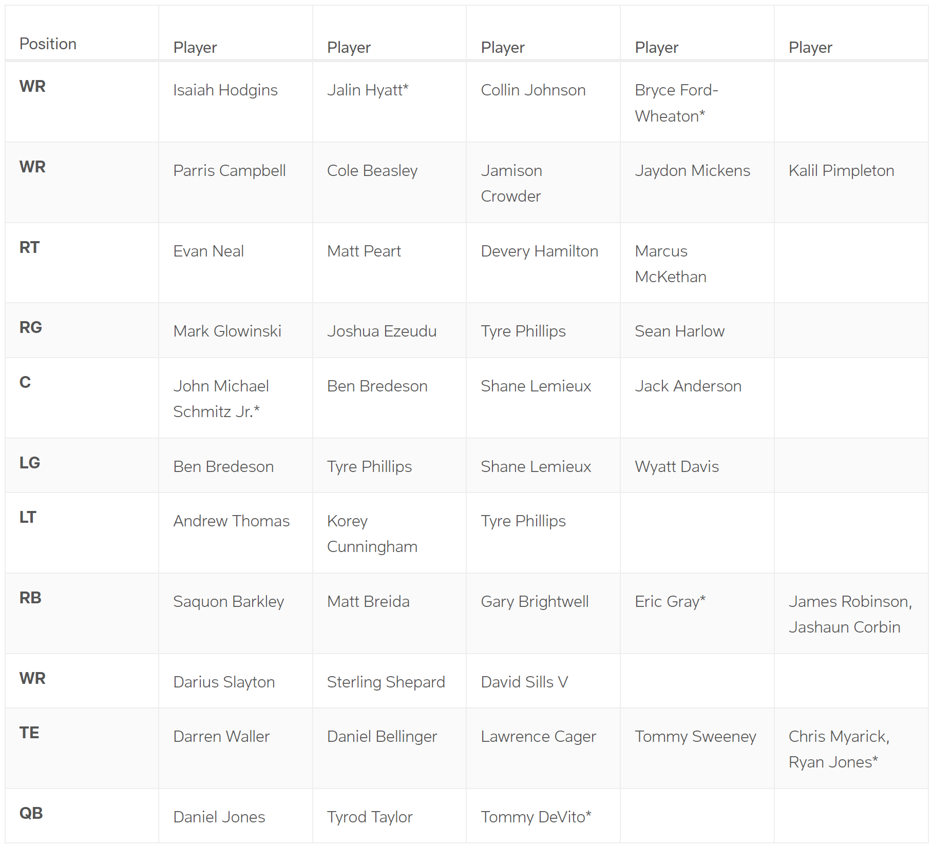Image resolution: width=933 pixels, height=847 pixels.
Task: Click the TE position label
Action: click(29, 733)
